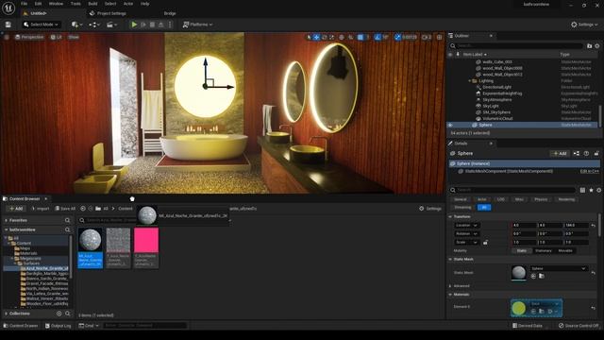This screenshot has height=340, width=604.
Task: Toggle scale snapping in the viewport
Action: 397,37
